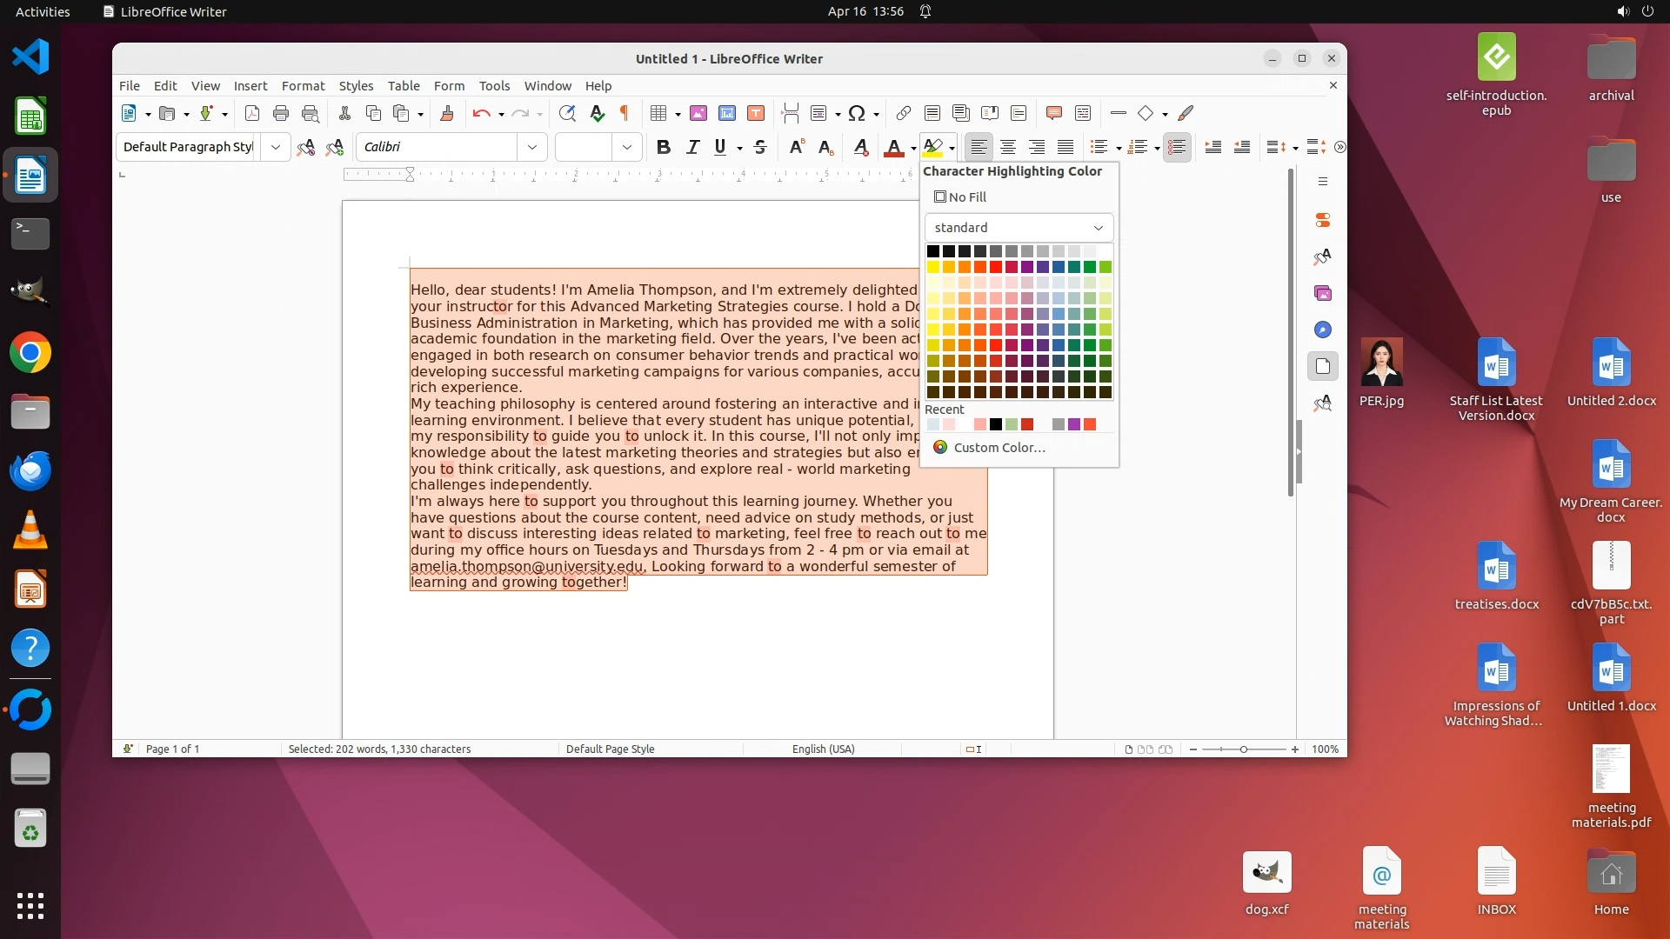Click the Print icon in toolbar
Screen dimensions: 1670x939
(x=280, y=113)
